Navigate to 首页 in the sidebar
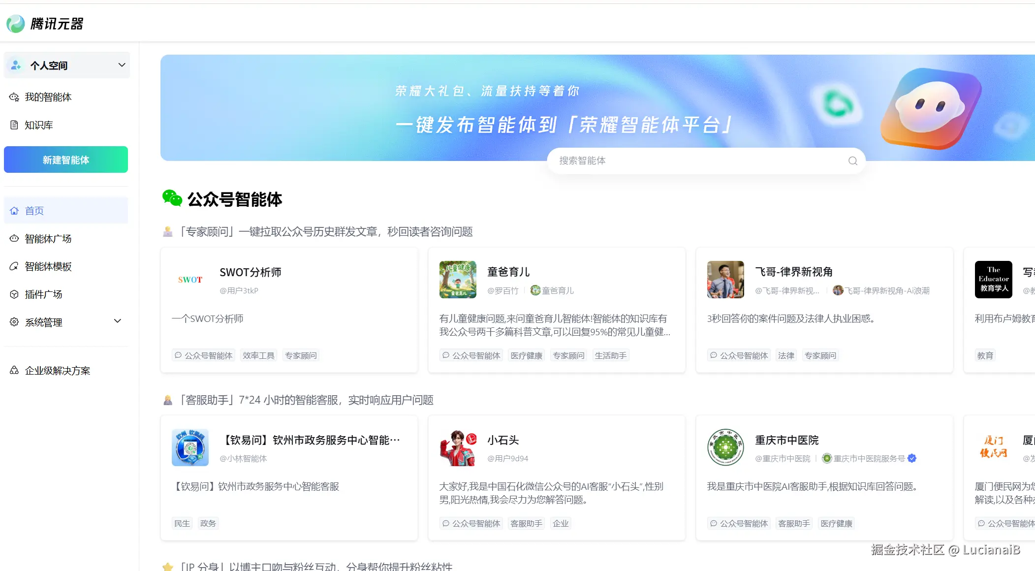This screenshot has width=1035, height=571. tap(34, 210)
